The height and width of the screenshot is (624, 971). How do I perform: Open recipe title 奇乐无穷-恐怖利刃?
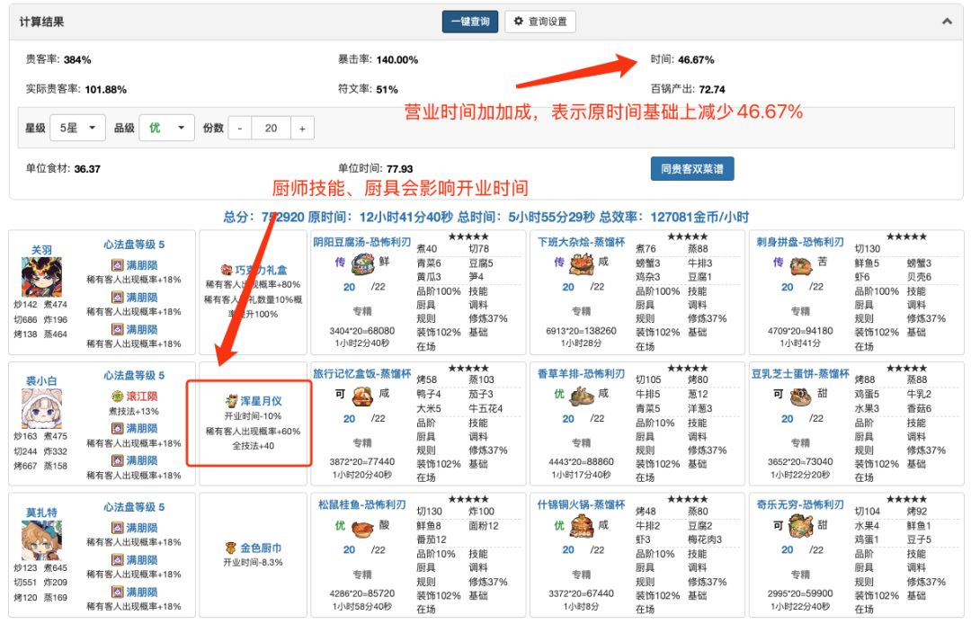[x=800, y=505]
